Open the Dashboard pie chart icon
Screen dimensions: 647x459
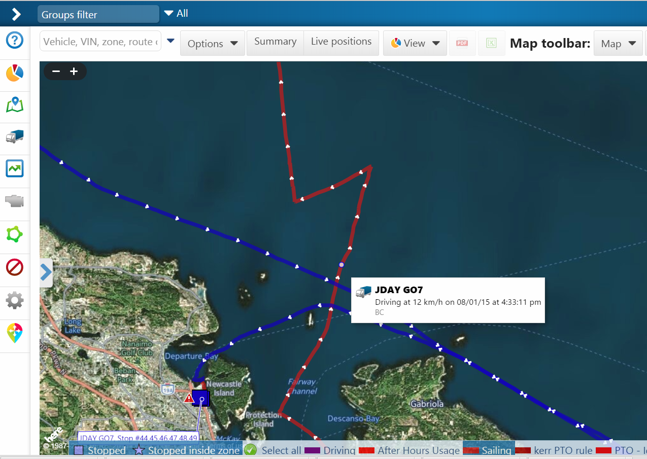coord(15,73)
